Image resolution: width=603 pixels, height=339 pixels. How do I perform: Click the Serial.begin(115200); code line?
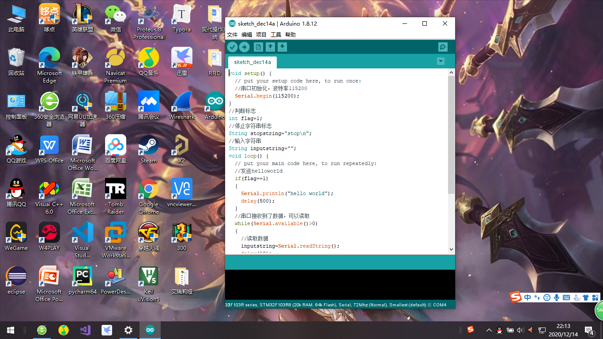pyautogui.click(x=267, y=96)
